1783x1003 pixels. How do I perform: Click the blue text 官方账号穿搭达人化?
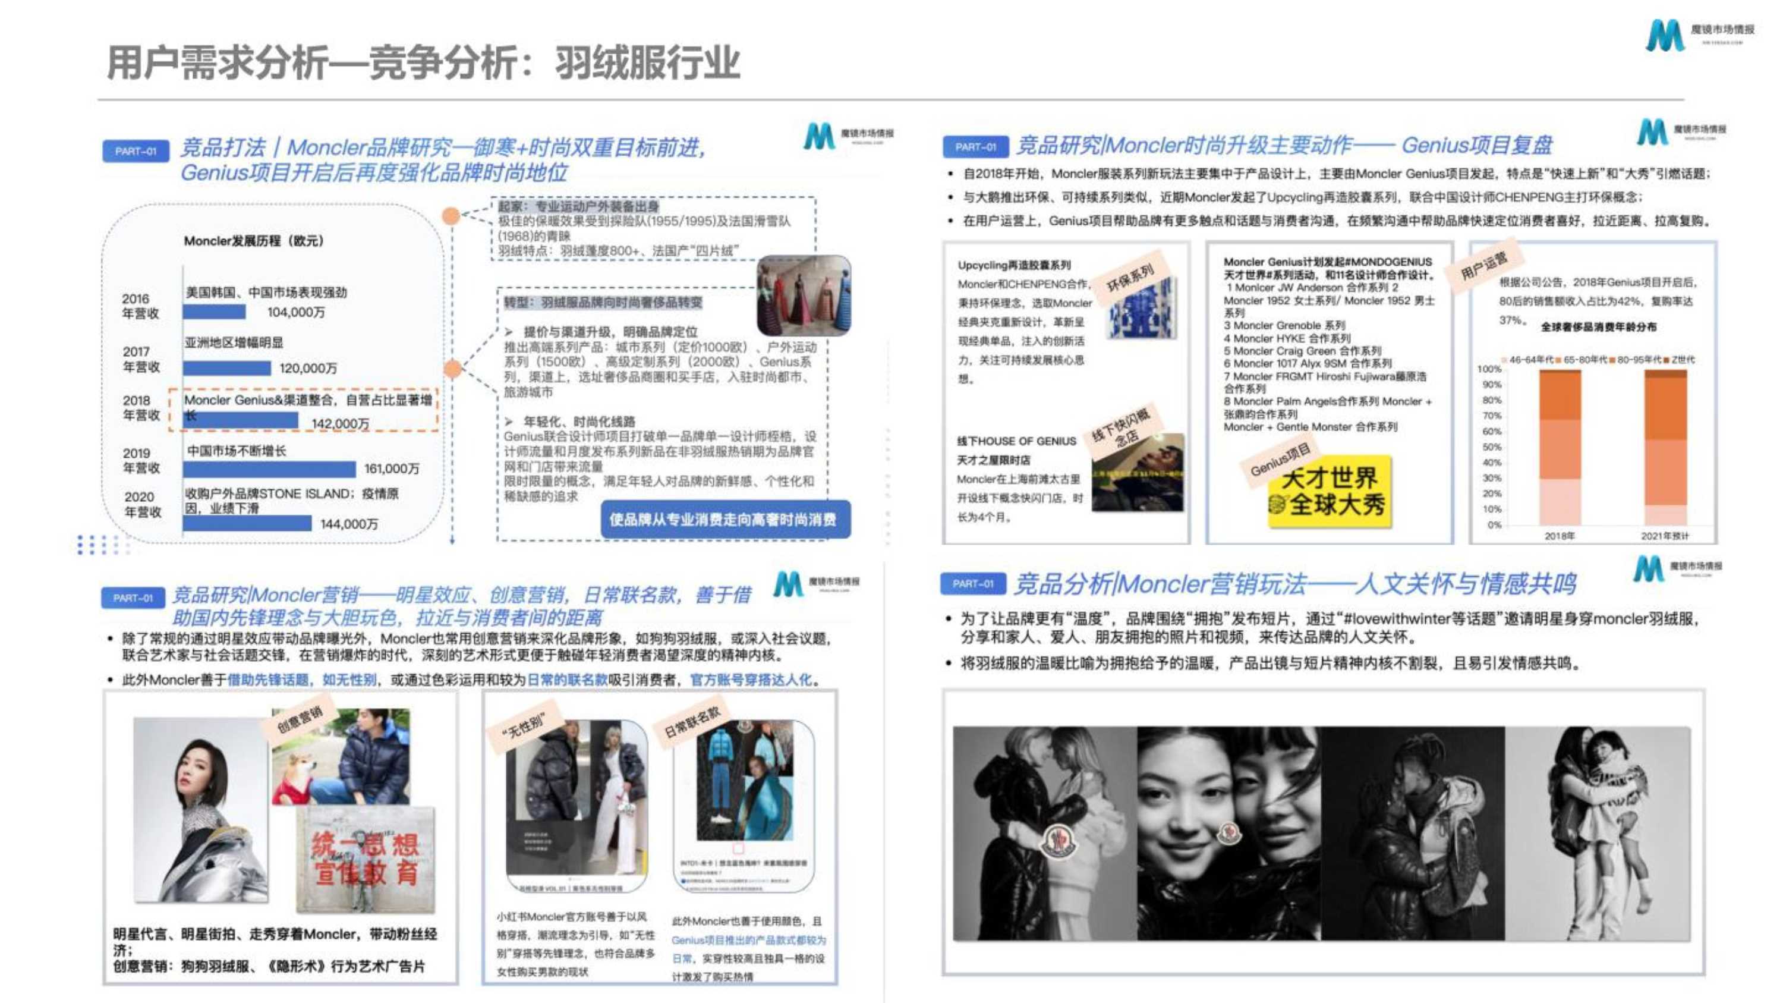751,680
